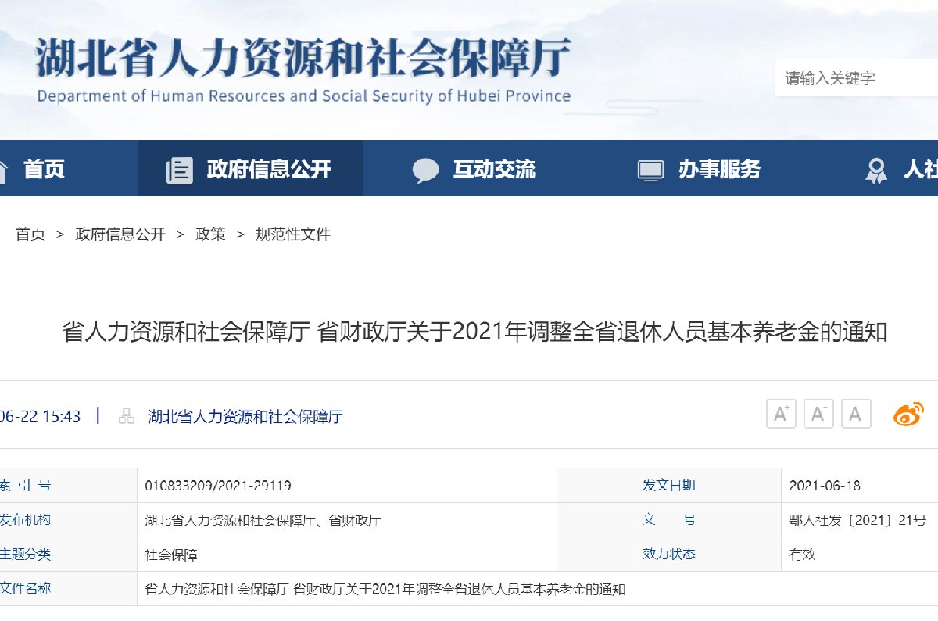The height and width of the screenshot is (621, 938).
Task: Click the publish time 06-22 15:43
Action: [41, 416]
